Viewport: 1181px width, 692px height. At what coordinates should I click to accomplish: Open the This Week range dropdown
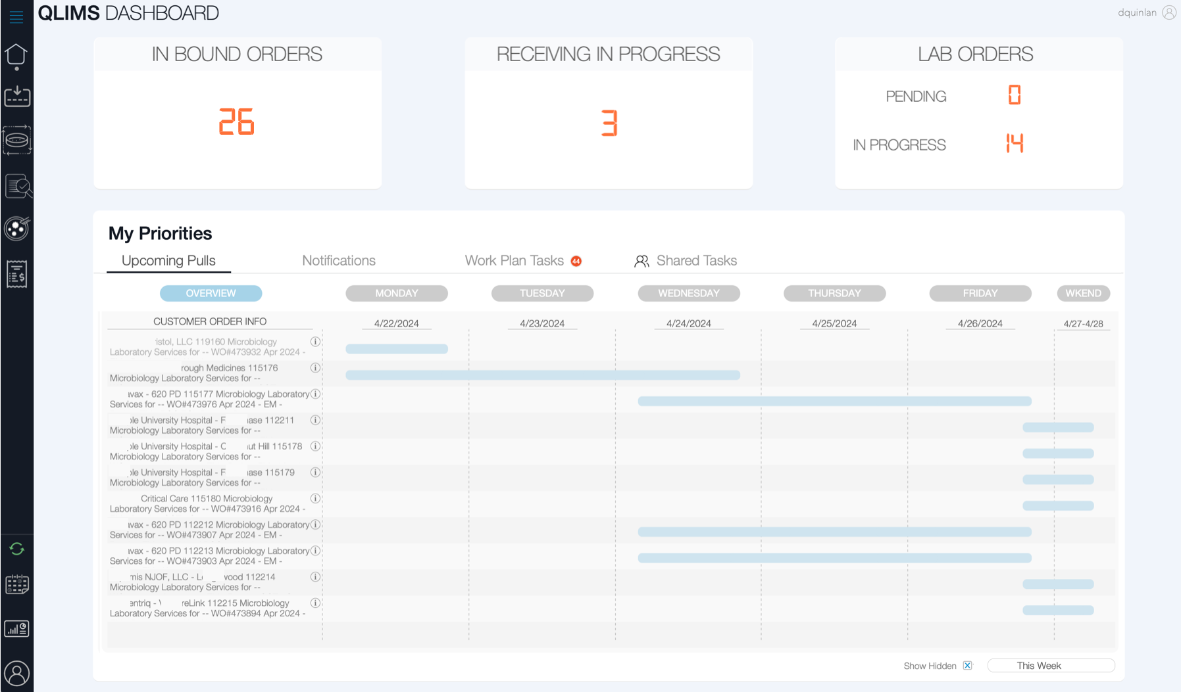tap(1050, 666)
